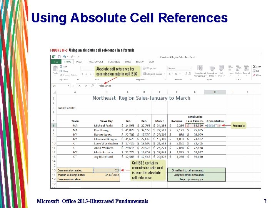Click the Excel logo icon in title bar
The height and width of the screenshot is (208, 277).
(x=54, y=57)
